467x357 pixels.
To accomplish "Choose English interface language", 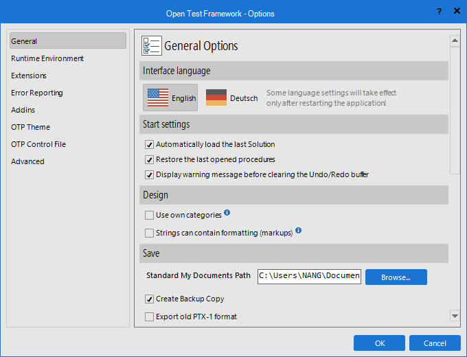I will click(170, 97).
